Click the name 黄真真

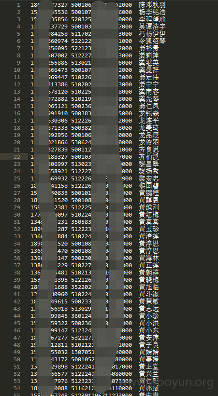point(149,222)
